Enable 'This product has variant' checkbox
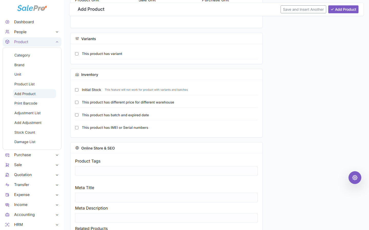This screenshot has height=230, width=369. [x=77, y=54]
